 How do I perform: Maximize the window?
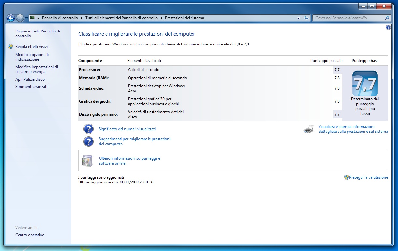point(372,6)
